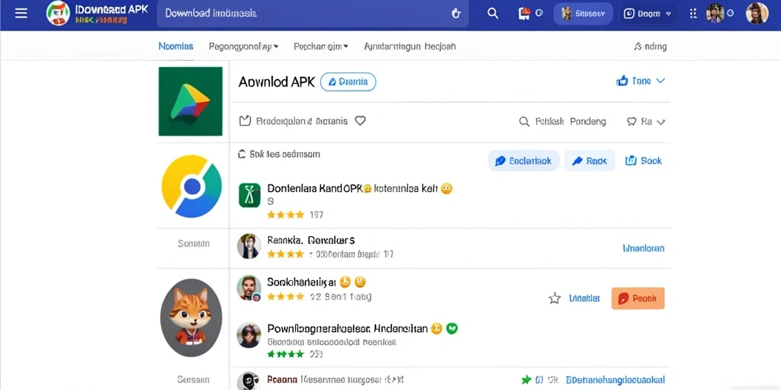Screen dimensions: 781x390
Task: Toggle the outline star favorite icon
Action: click(554, 299)
